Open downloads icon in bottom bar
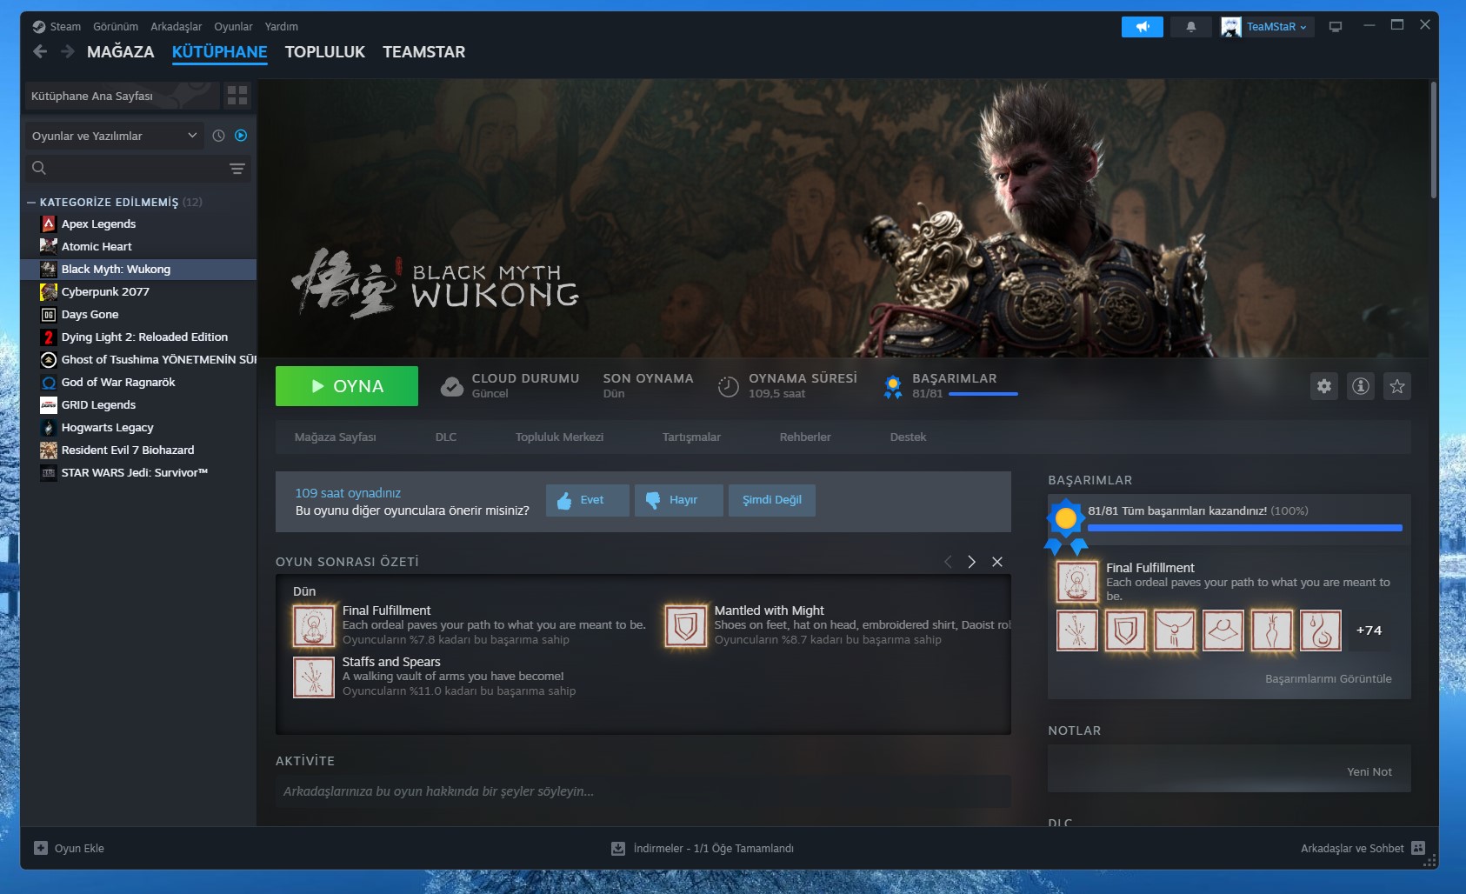The image size is (1466, 894). 618,848
